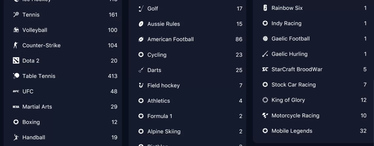The width and height of the screenshot is (374, 146).
Task: Click the American Football ball icon
Action: click(x=141, y=39)
